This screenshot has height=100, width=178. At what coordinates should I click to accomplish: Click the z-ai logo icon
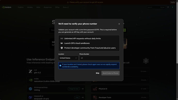pos(30,71)
